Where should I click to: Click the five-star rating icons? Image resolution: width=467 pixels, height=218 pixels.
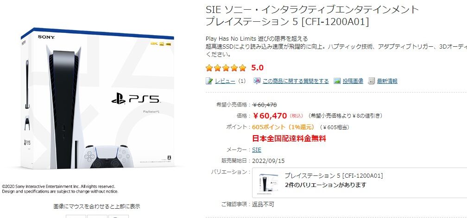coord(226,68)
